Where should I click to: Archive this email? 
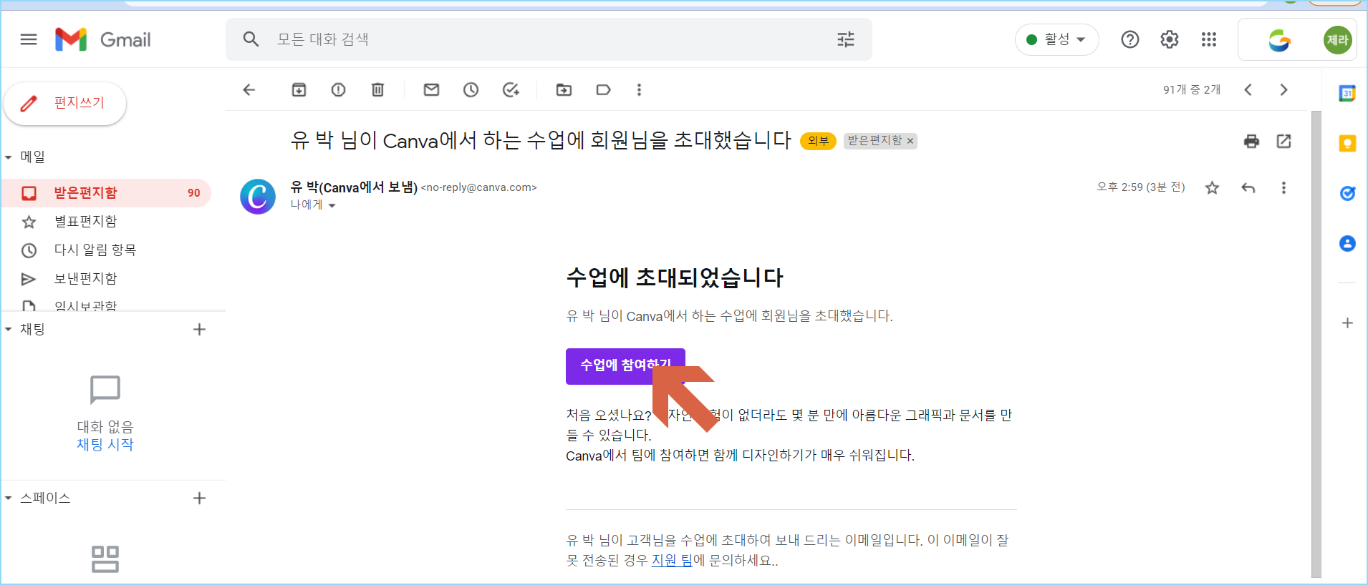(299, 89)
